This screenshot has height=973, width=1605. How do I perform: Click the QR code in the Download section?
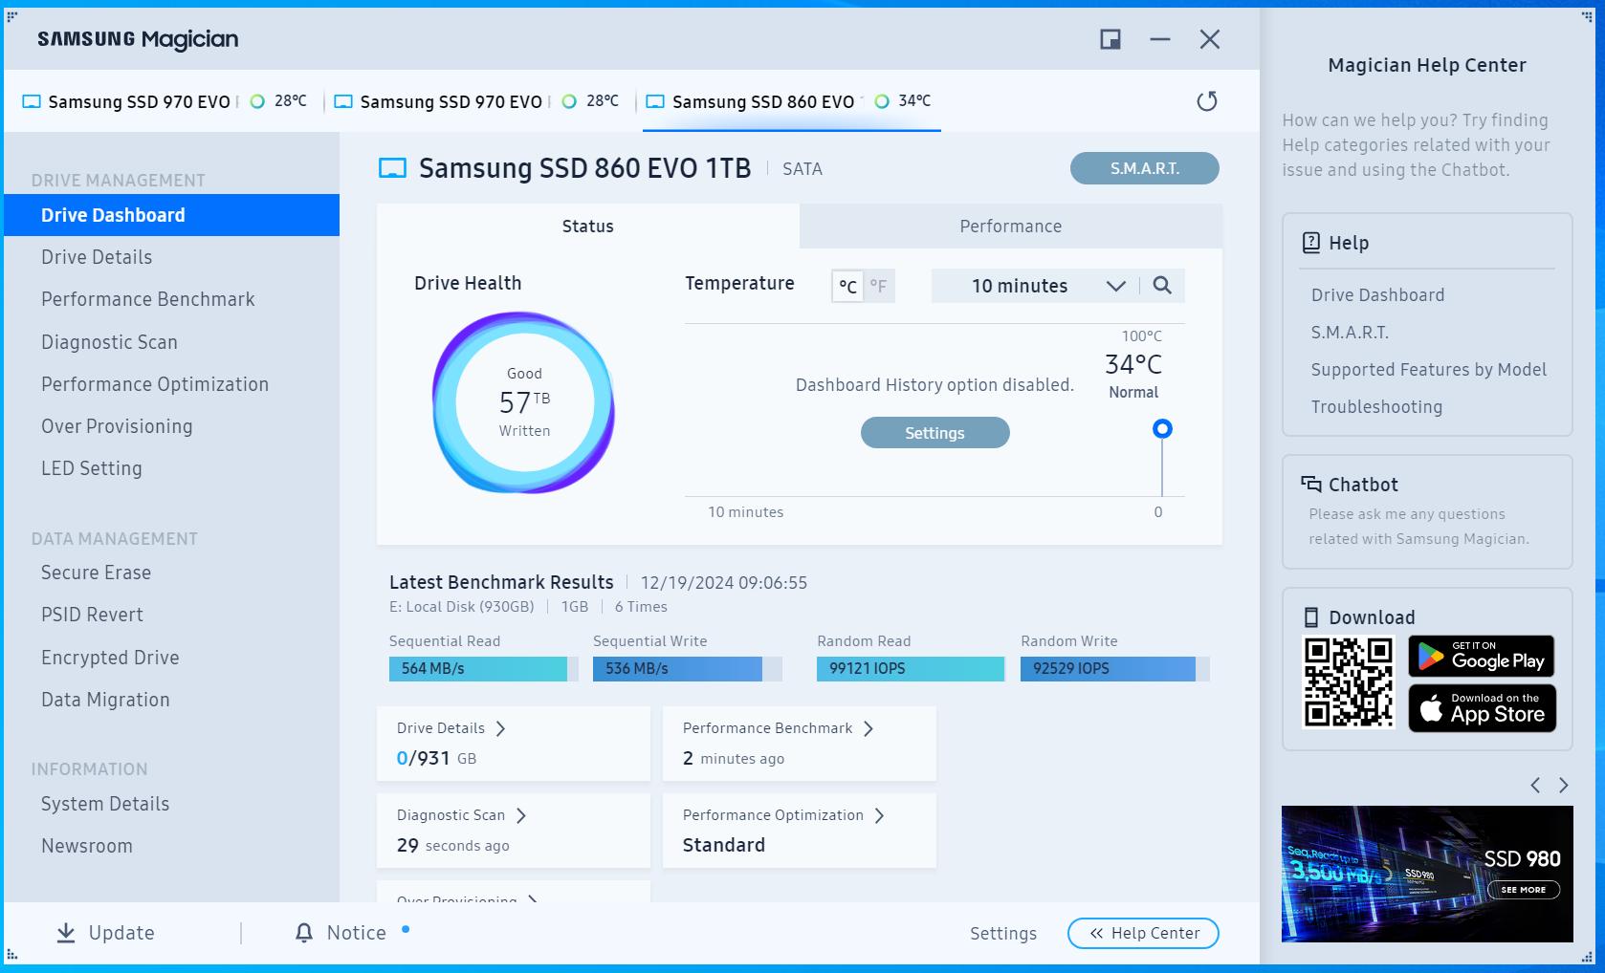(1350, 681)
